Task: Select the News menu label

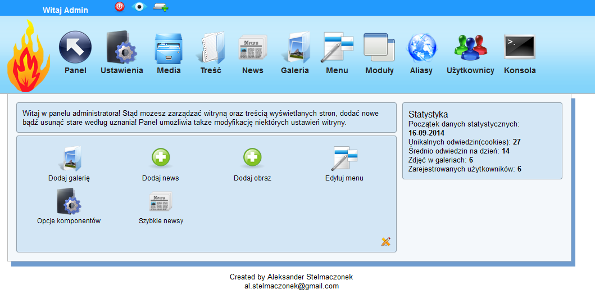Action: 253,71
